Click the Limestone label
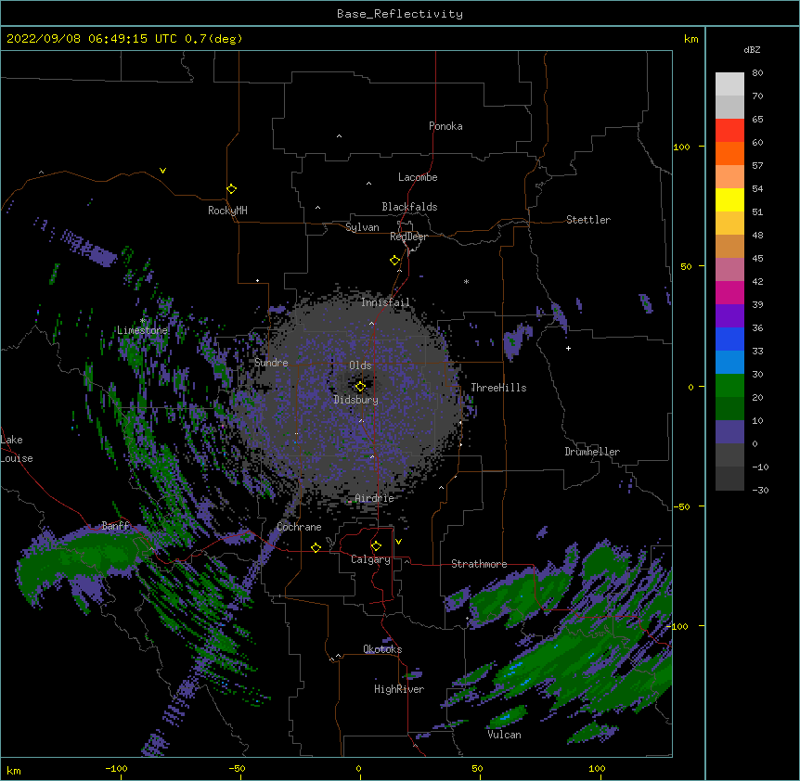 pyautogui.click(x=142, y=330)
